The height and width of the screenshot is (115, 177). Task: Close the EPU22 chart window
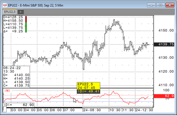(170, 5)
